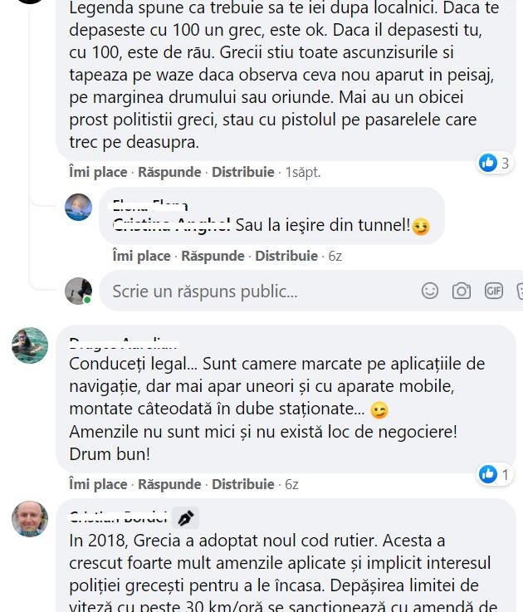Image resolution: width=523 pixels, height=612 pixels.
Task: Open the 1săpt. timestamp link
Action: tap(303, 172)
